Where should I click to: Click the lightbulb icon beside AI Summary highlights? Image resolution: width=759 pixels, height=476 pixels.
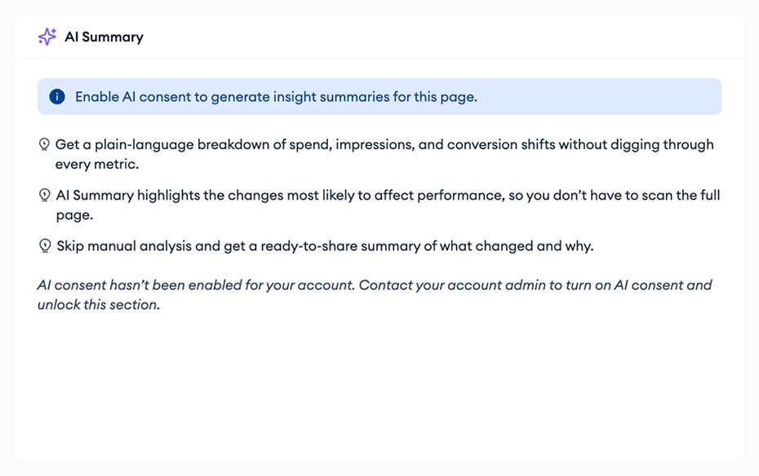click(44, 196)
